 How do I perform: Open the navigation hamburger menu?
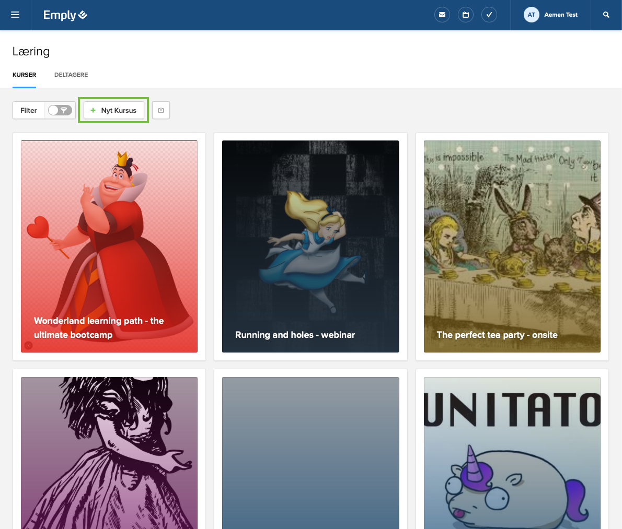click(x=15, y=15)
